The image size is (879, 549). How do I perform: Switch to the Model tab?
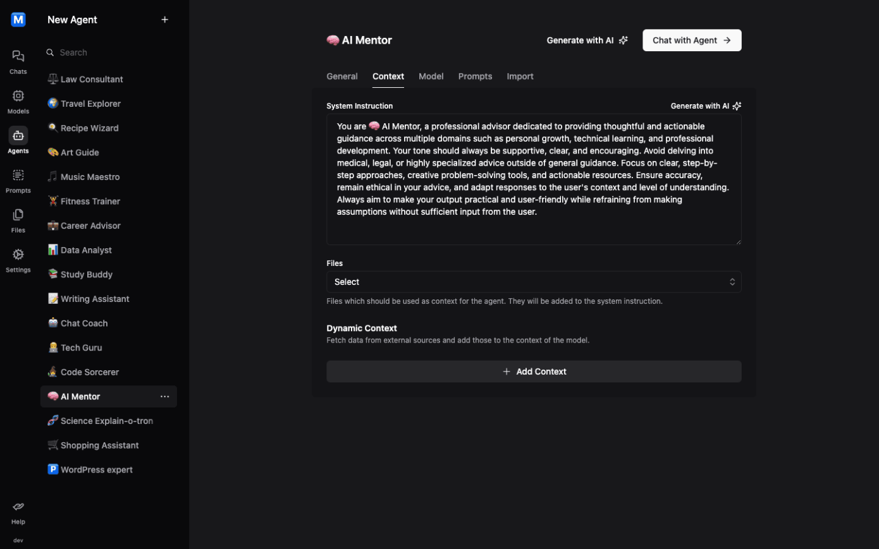(x=431, y=76)
